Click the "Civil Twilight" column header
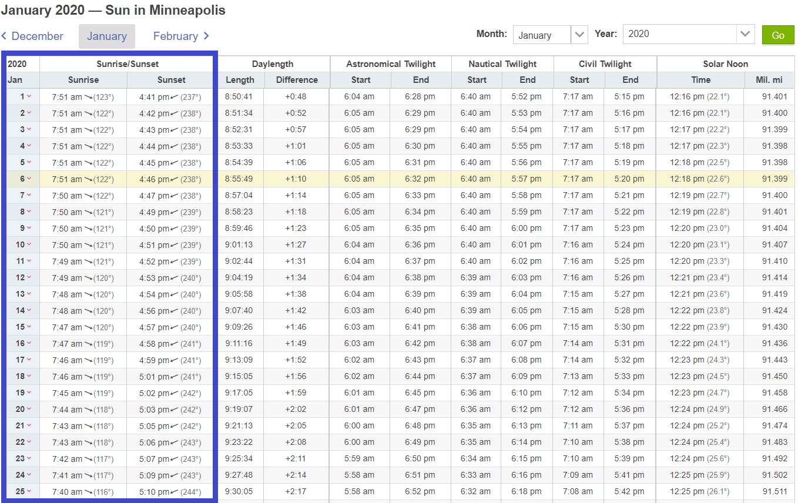This screenshot has width=798, height=503. tap(605, 64)
